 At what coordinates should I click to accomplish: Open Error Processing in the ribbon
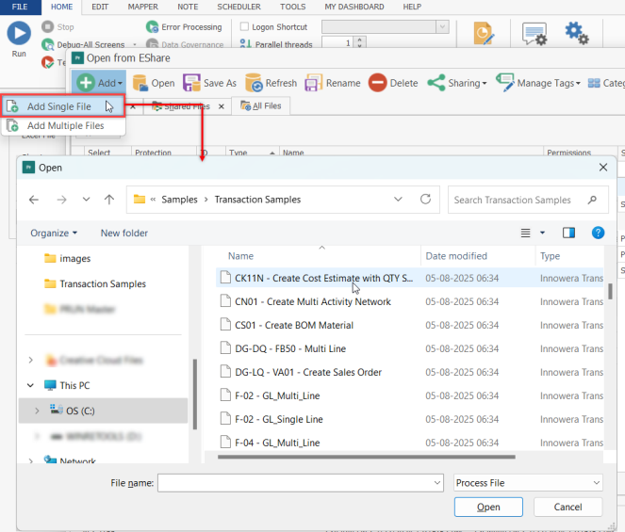point(184,27)
